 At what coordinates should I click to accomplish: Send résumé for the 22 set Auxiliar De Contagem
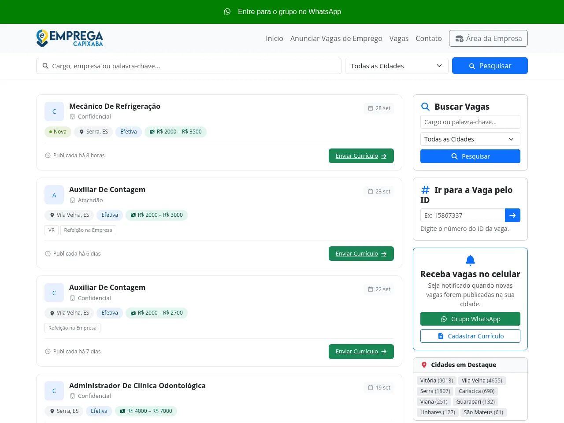[x=361, y=352]
